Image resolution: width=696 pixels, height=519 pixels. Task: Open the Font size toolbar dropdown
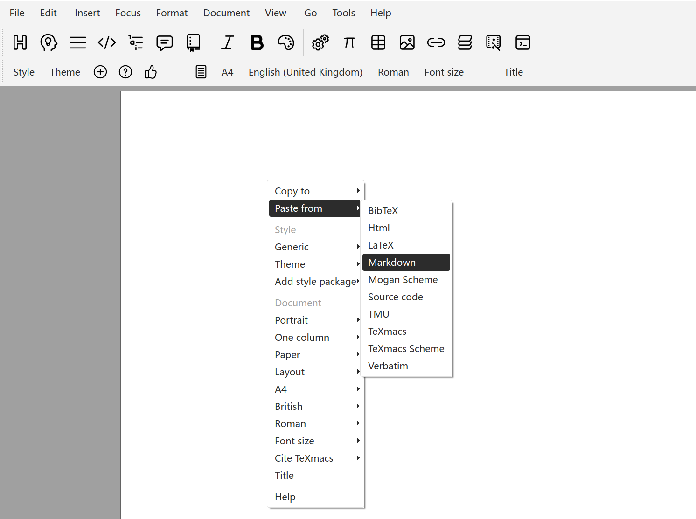coord(444,72)
